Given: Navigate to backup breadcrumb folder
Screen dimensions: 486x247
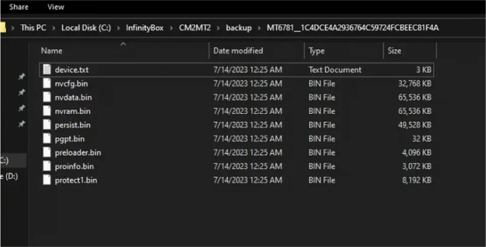Looking at the screenshot, I should point(239,28).
